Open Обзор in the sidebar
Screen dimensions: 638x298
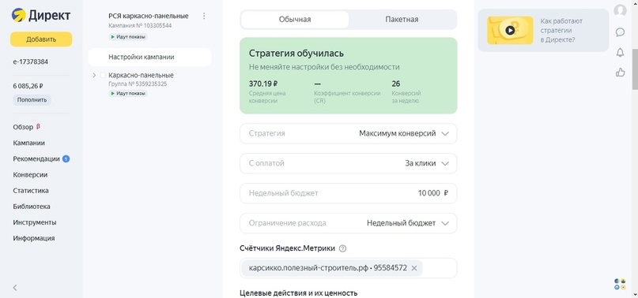[23, 127]
